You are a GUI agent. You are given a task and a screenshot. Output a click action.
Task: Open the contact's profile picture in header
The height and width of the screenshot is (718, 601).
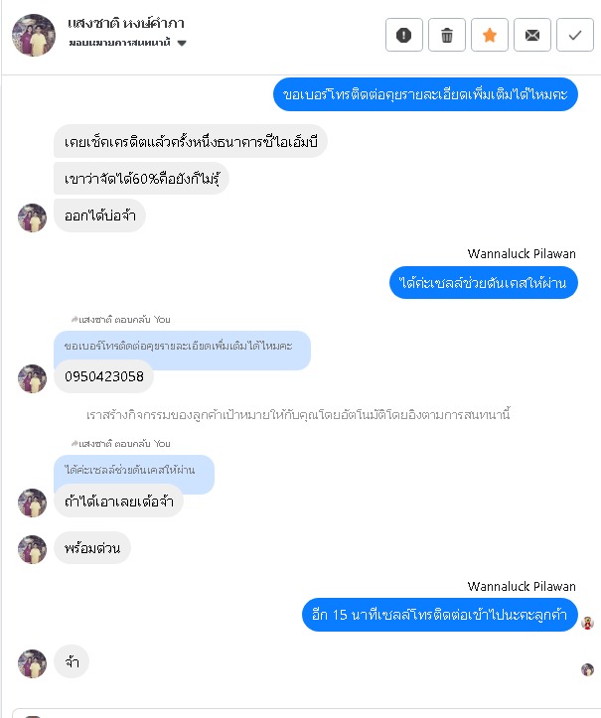point(34,35)
